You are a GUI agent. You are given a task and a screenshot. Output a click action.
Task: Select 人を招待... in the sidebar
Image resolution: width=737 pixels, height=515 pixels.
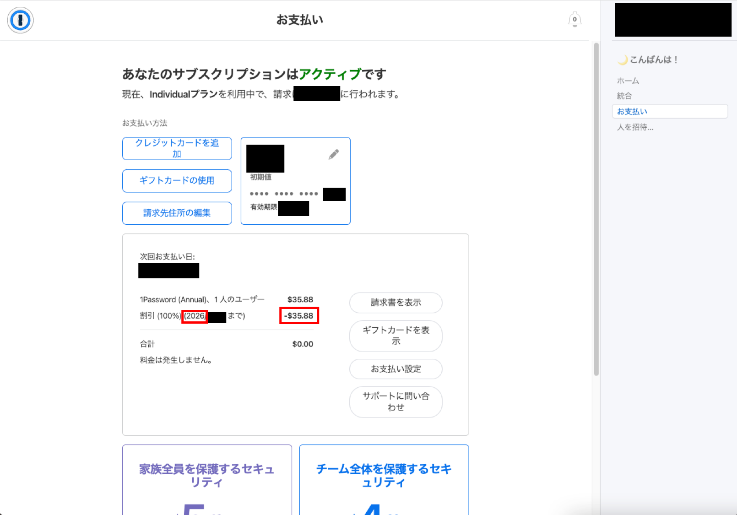[x=635, y=127]
